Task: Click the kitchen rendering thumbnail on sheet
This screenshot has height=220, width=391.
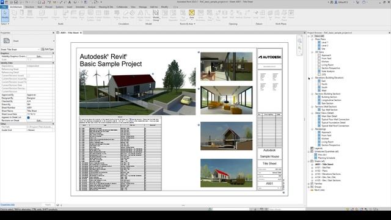Action: click(x=227, y=67)
